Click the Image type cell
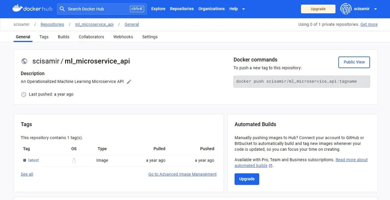The width and height of the screenshot is (390, 200). [102, 161]
